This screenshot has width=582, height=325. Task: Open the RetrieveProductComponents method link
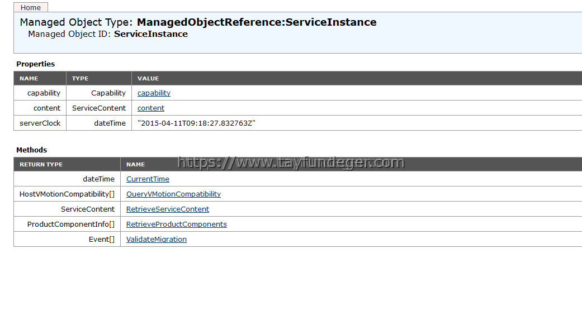pos(176,224)
